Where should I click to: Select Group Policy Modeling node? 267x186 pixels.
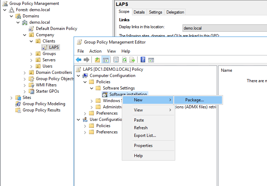tap(44, 104)
